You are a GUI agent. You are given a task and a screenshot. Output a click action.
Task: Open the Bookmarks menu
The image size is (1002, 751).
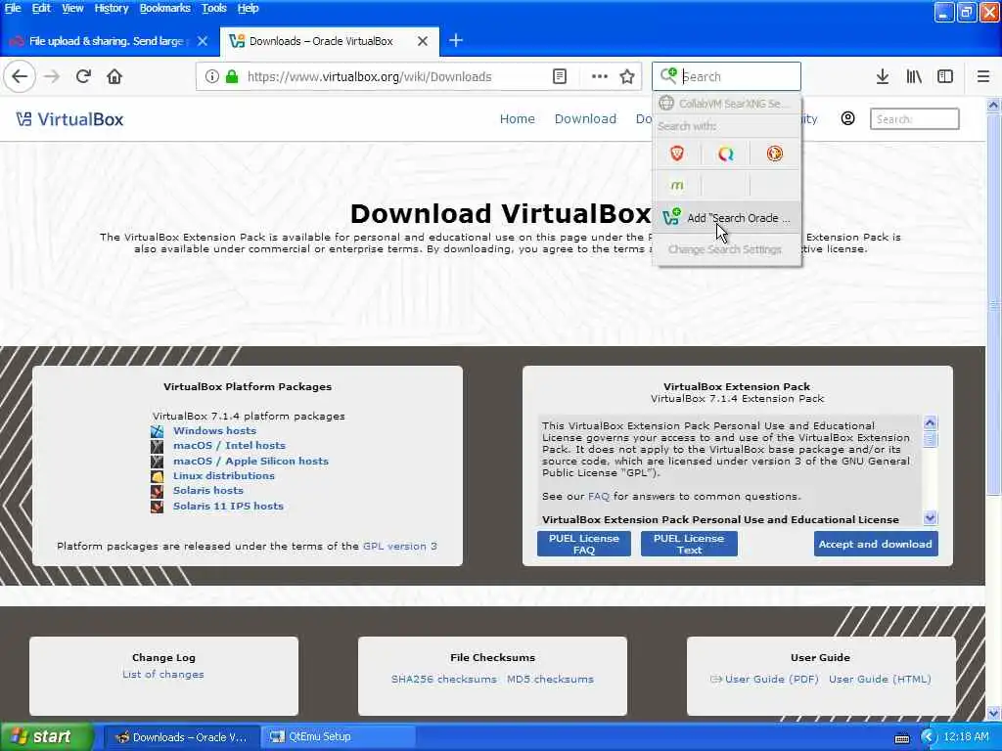(x=164, y=8)
